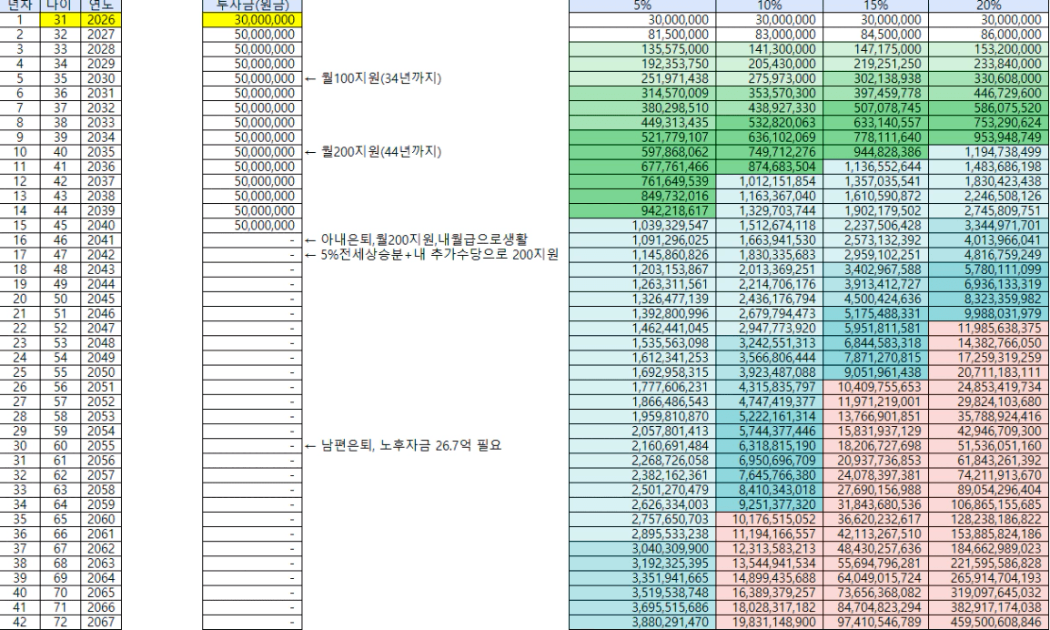This screenshot has height=630, width=1050.
Task: Select the value 6,318,815,190
Action: coord(770,446)
